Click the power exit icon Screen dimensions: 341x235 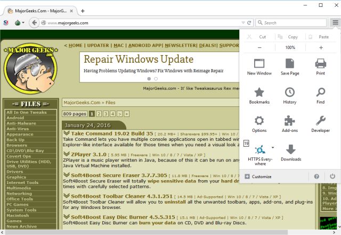tap(332, 177)
